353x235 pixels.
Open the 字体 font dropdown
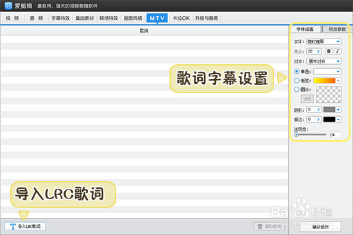[x=323, y=42]
